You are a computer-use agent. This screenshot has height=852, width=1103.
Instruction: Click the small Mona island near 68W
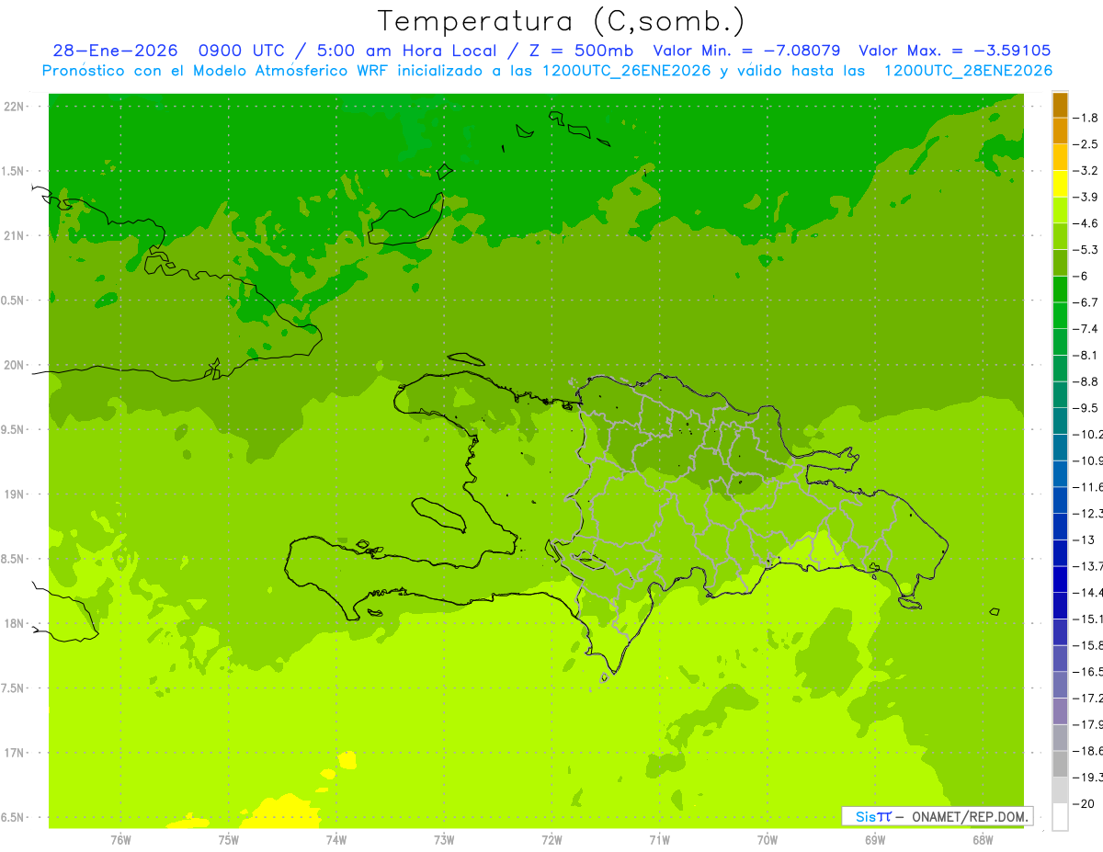coord(994,611)
